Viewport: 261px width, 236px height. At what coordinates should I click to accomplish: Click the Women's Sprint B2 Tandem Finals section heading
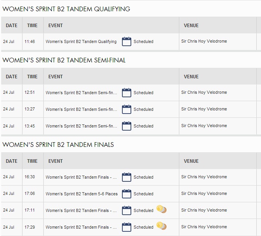click(x=58, y=145)
